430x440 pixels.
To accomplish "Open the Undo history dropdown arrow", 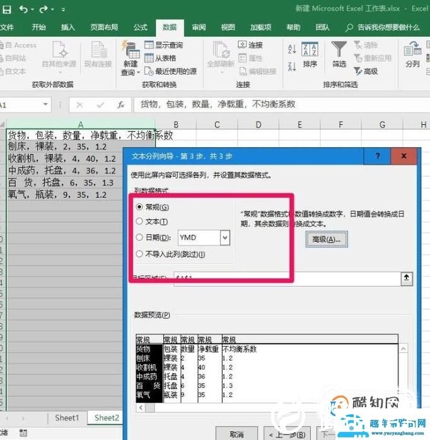I will pos(32,9).
